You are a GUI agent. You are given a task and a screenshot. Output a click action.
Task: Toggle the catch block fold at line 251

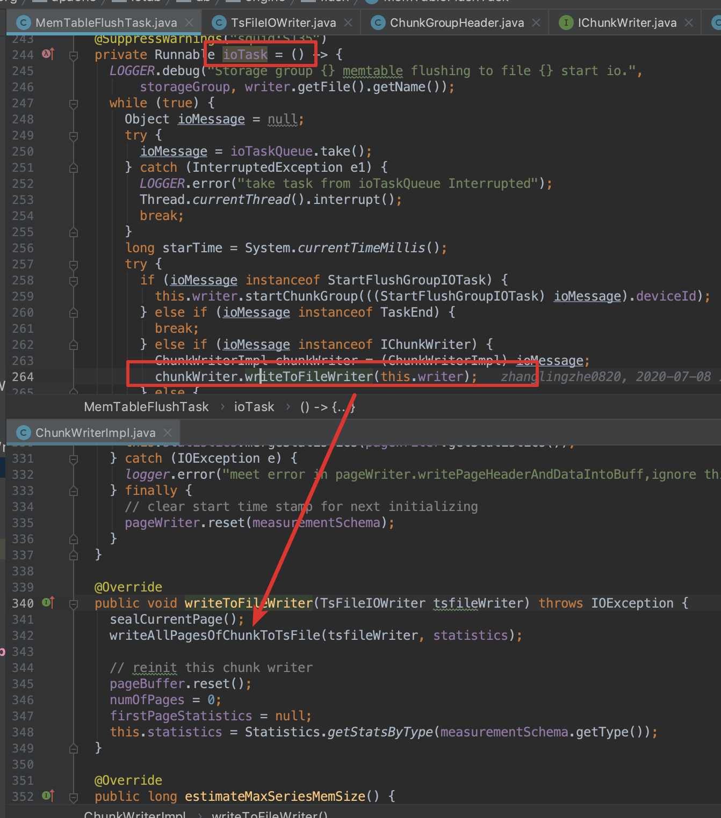[x=74, y=167]
